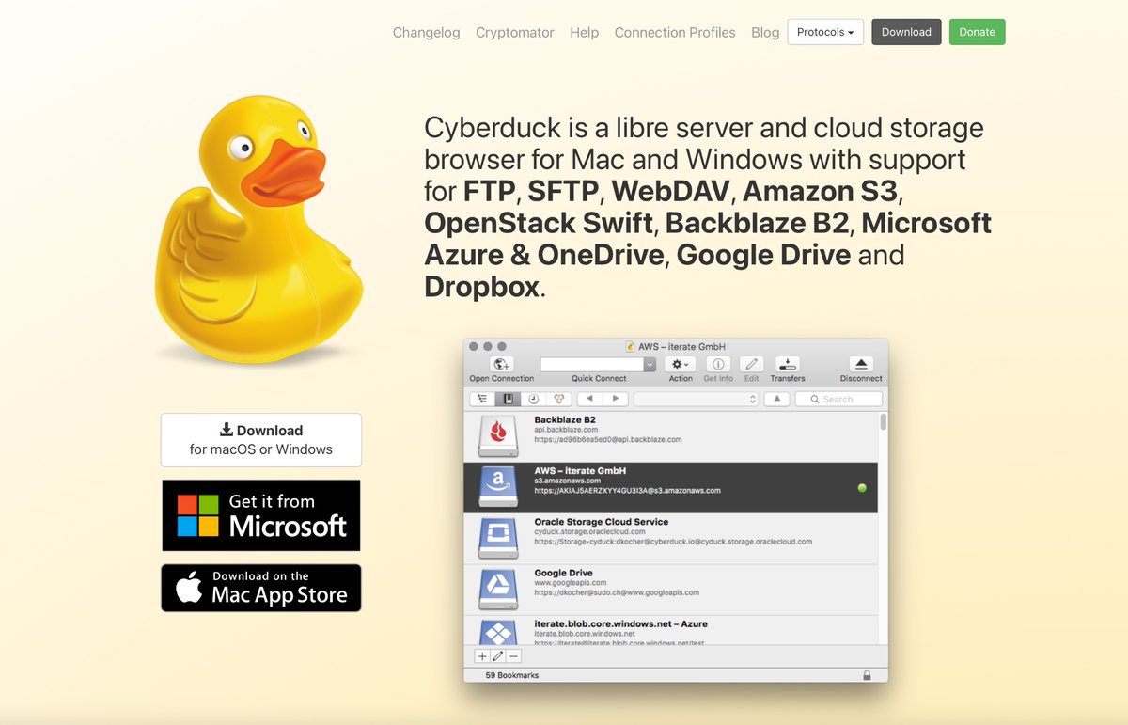Switch to the outline browser view
1128x725 pixels.
click(x=483, y=398)
